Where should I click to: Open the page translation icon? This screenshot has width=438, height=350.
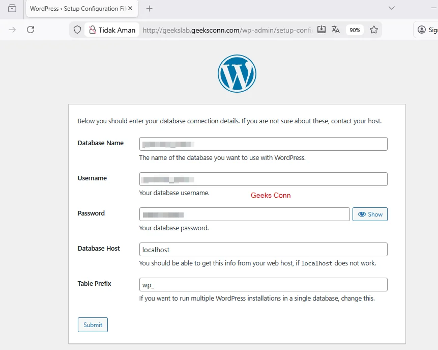336,30
